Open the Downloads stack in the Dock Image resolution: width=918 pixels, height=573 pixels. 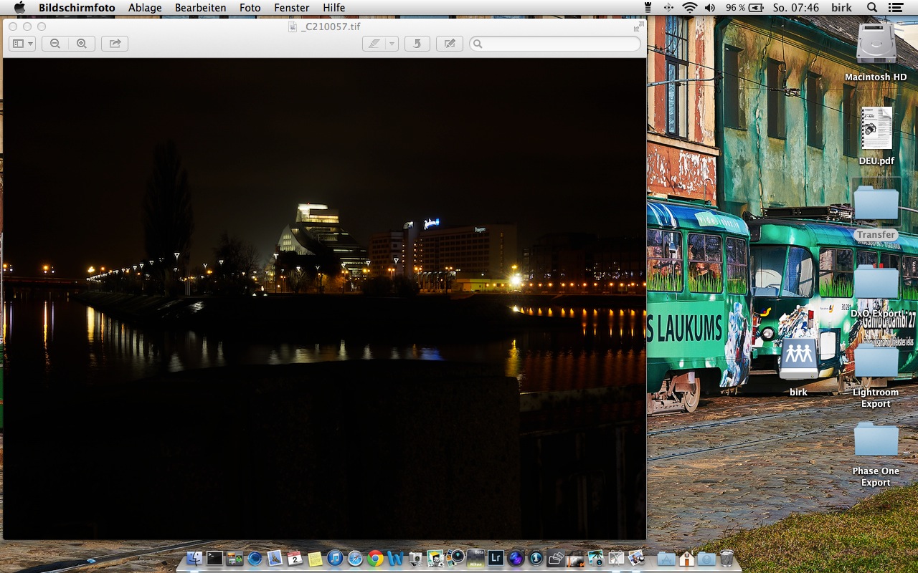[706, 558]
